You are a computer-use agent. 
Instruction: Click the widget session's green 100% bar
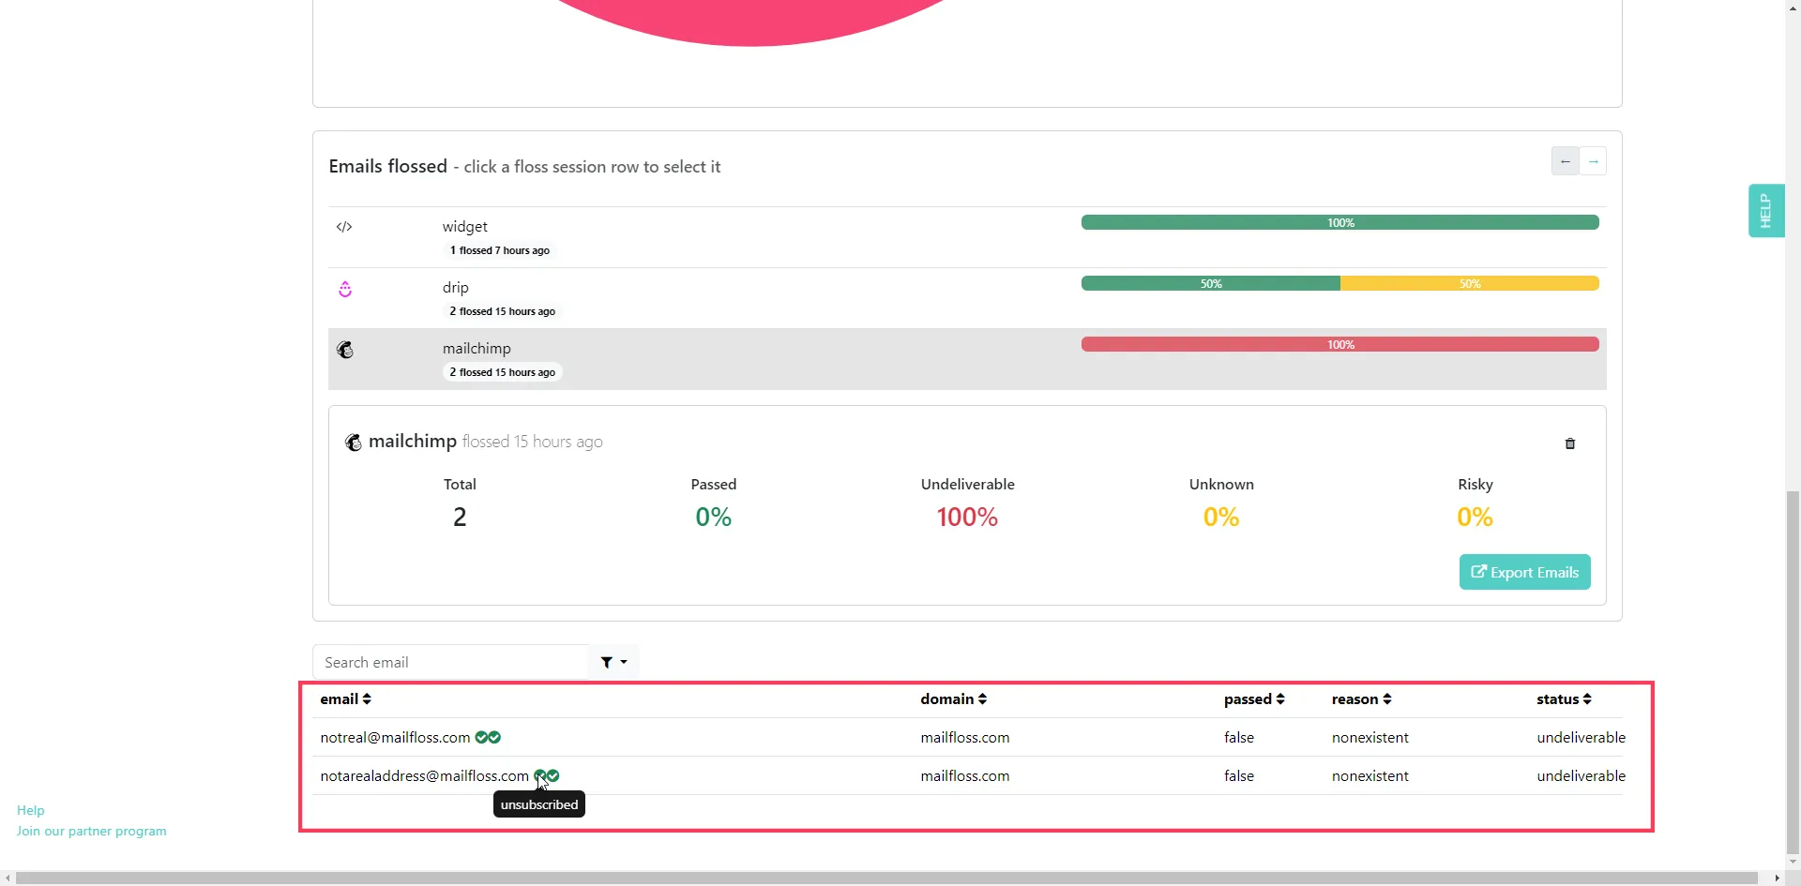pyautogui.click(x=1340, y=223)
